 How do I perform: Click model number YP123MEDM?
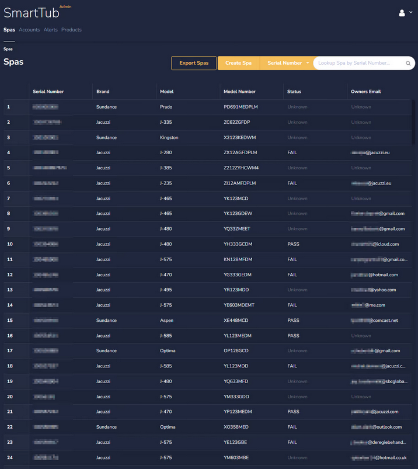[x=238, y=412]
